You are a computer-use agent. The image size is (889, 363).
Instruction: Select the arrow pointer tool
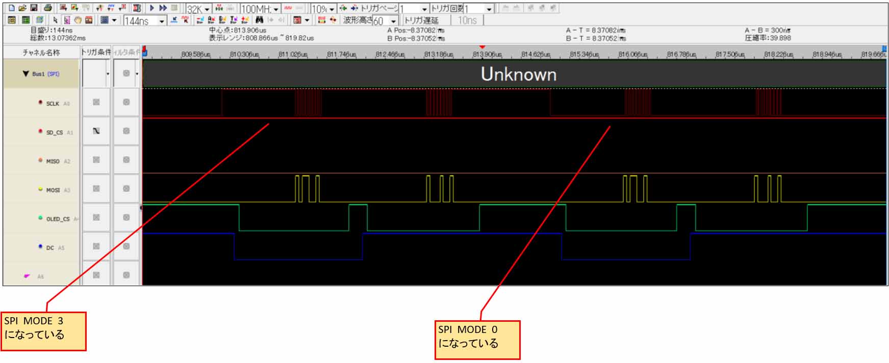tap(55, 20)
